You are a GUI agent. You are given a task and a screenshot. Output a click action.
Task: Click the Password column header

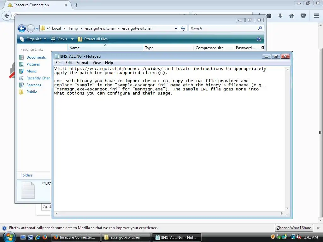tap(246, 48)
